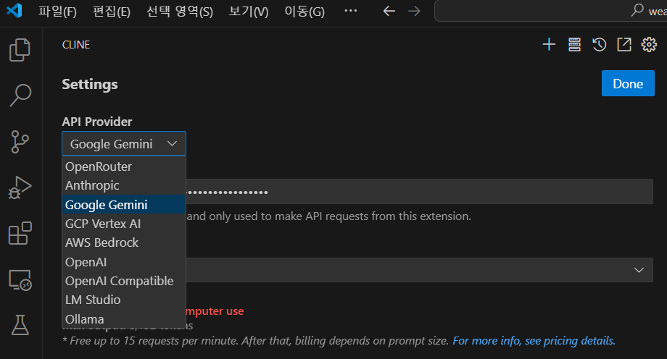The image size is (667, 359).
Task: Click the API key password field
Action: point(419,192)
